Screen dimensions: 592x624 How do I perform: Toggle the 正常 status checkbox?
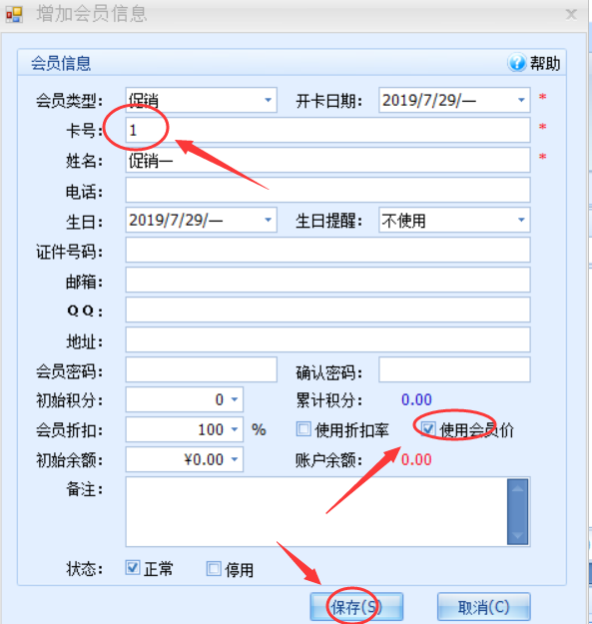pos(133,567)
